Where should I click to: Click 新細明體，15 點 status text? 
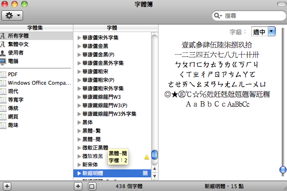pos(224,186)
